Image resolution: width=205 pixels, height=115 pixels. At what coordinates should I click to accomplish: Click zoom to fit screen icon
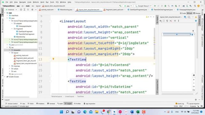(x=194, y=90)
